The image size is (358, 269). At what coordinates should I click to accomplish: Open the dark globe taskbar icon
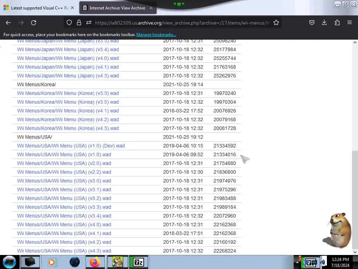[74, 262]
